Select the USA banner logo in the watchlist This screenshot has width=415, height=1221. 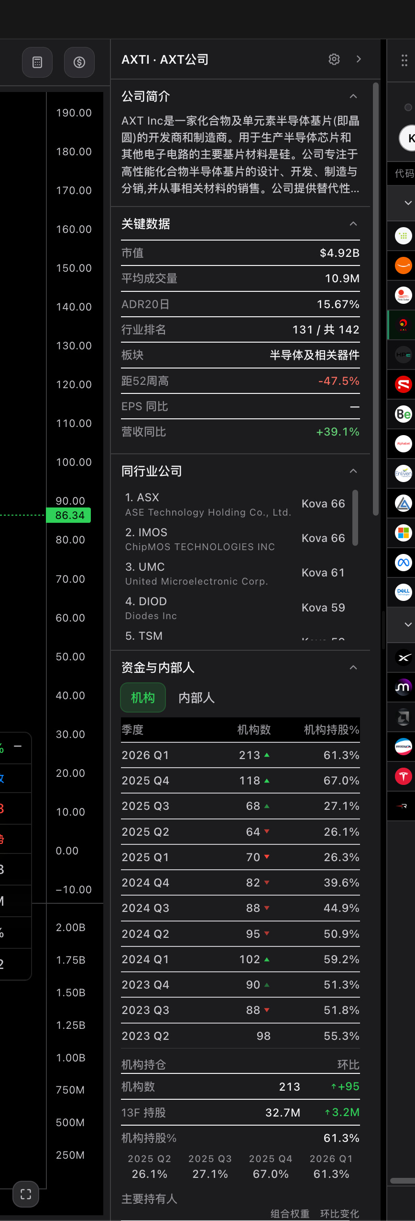[404, 747]
